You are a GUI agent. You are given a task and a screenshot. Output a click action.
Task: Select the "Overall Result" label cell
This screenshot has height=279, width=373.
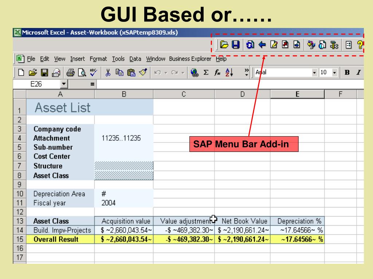pyautogui.click(x=60, y=239)
